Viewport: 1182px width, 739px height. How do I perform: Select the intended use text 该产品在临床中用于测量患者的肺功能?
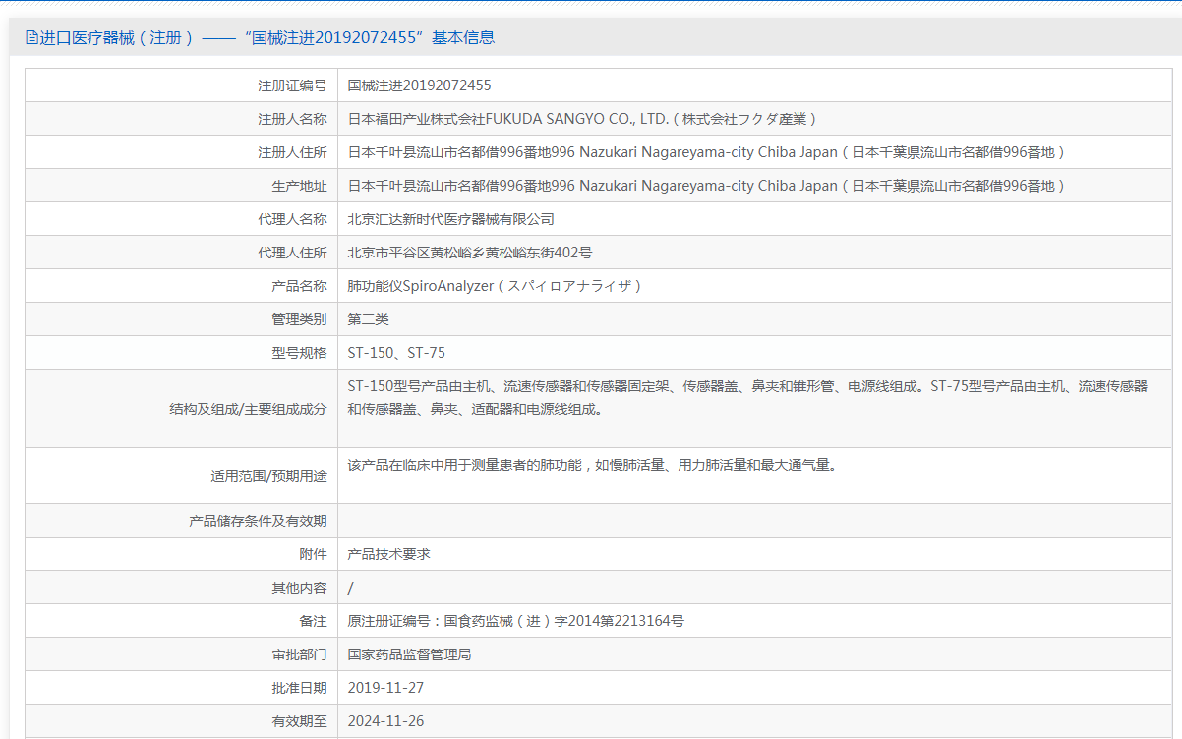click(592, 465)
